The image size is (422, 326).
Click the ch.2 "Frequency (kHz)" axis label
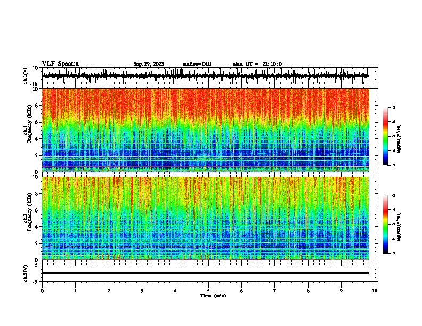coord(29,212)
